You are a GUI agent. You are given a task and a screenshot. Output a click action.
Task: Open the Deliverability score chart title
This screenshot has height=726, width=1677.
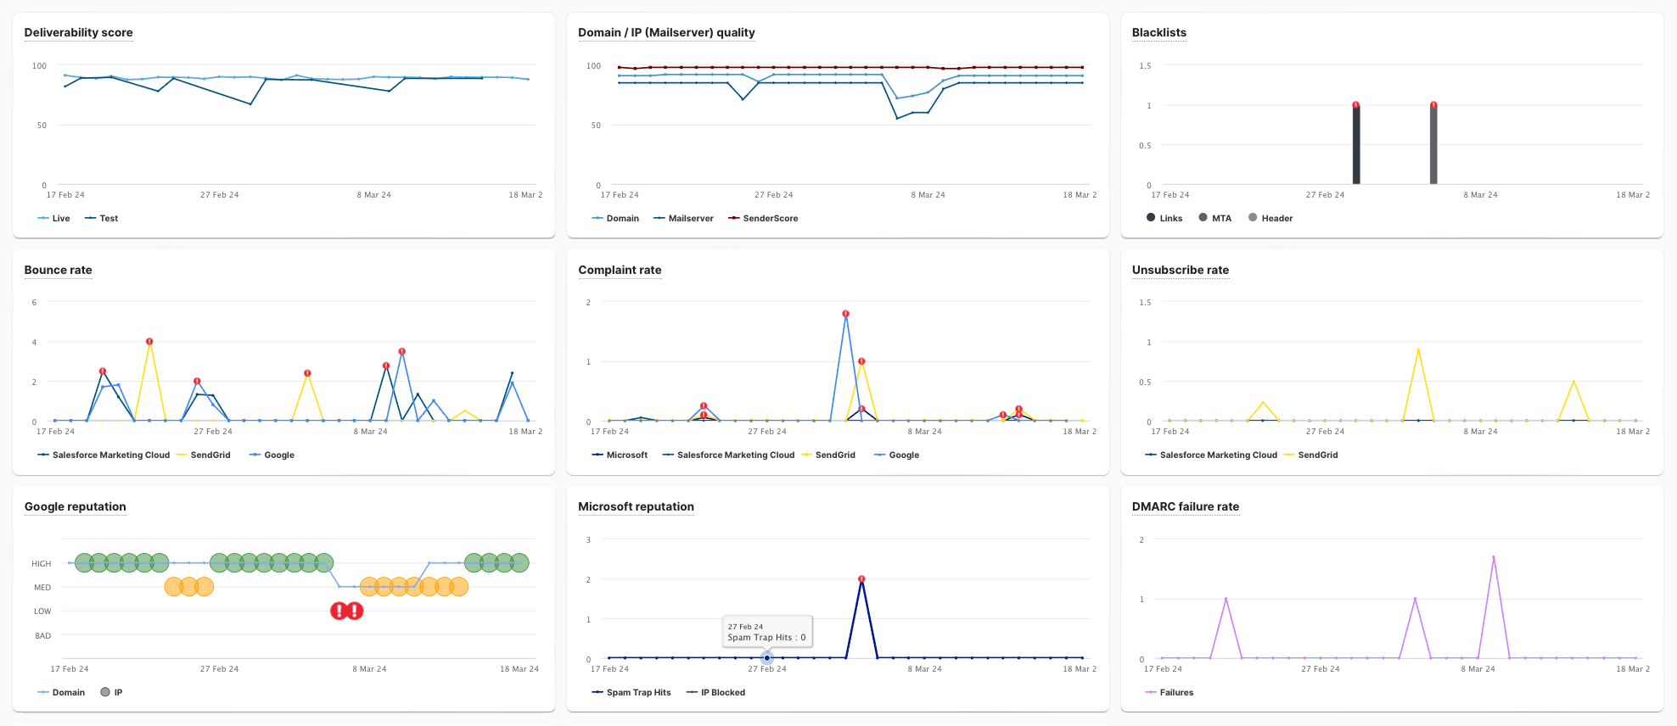coord(78,32)
